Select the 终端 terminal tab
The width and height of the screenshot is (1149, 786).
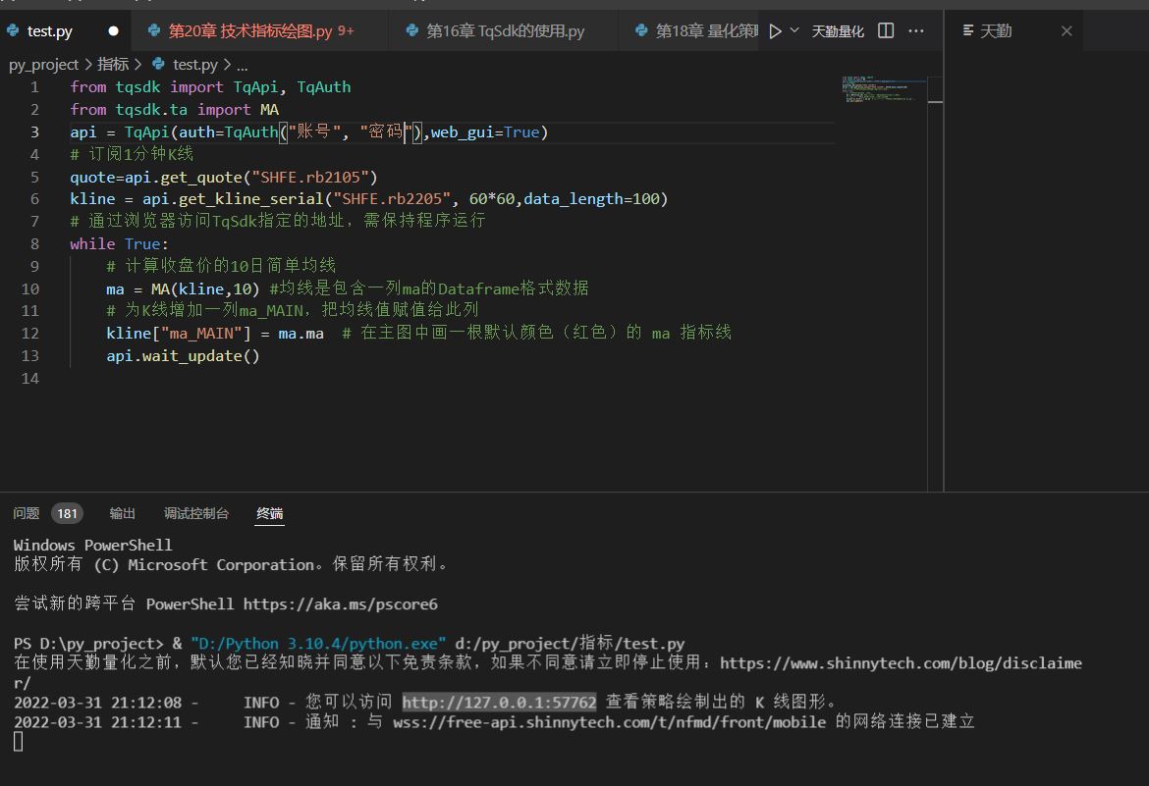tap(270, 513)
